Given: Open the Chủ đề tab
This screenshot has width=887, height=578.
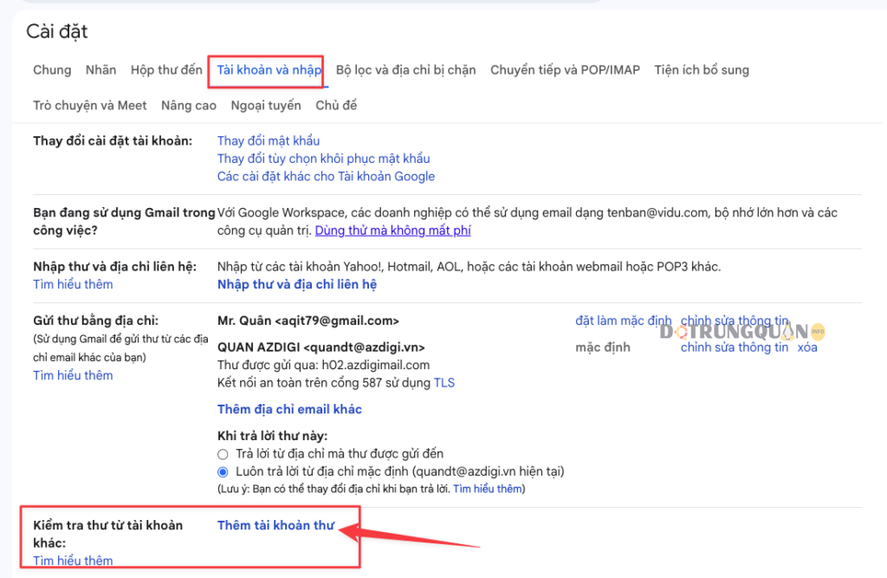Looking at the screenshot, I should (336, 106).
